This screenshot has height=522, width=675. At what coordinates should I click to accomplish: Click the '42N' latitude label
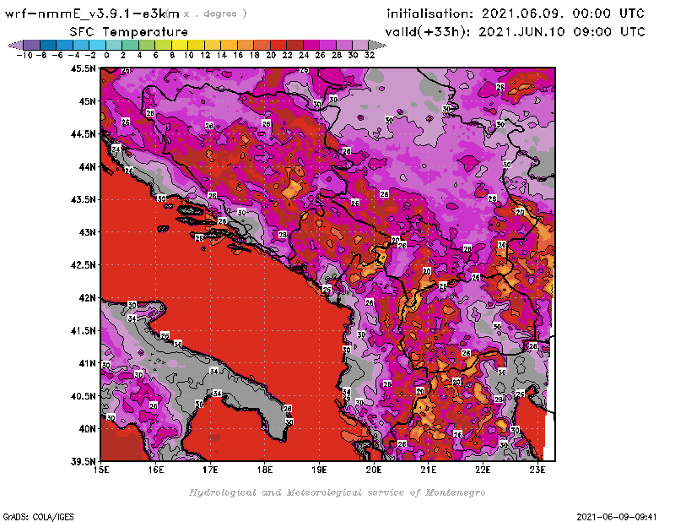click(x=87, y=297)
